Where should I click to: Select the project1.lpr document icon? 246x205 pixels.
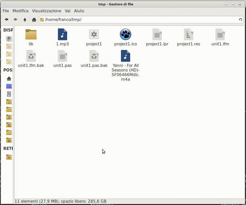[x=157, y=34]
